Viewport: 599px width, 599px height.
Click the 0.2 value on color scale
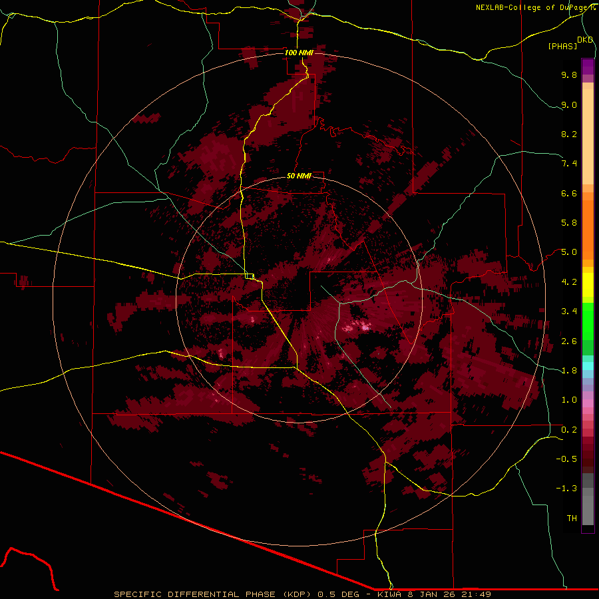[x=569, y=430]
